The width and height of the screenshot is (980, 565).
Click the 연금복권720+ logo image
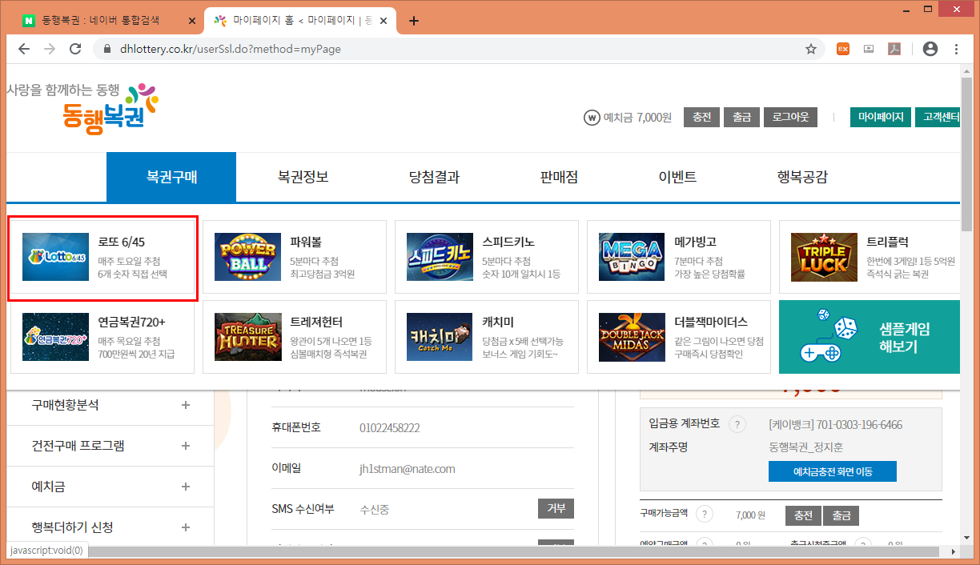point(55,337)
